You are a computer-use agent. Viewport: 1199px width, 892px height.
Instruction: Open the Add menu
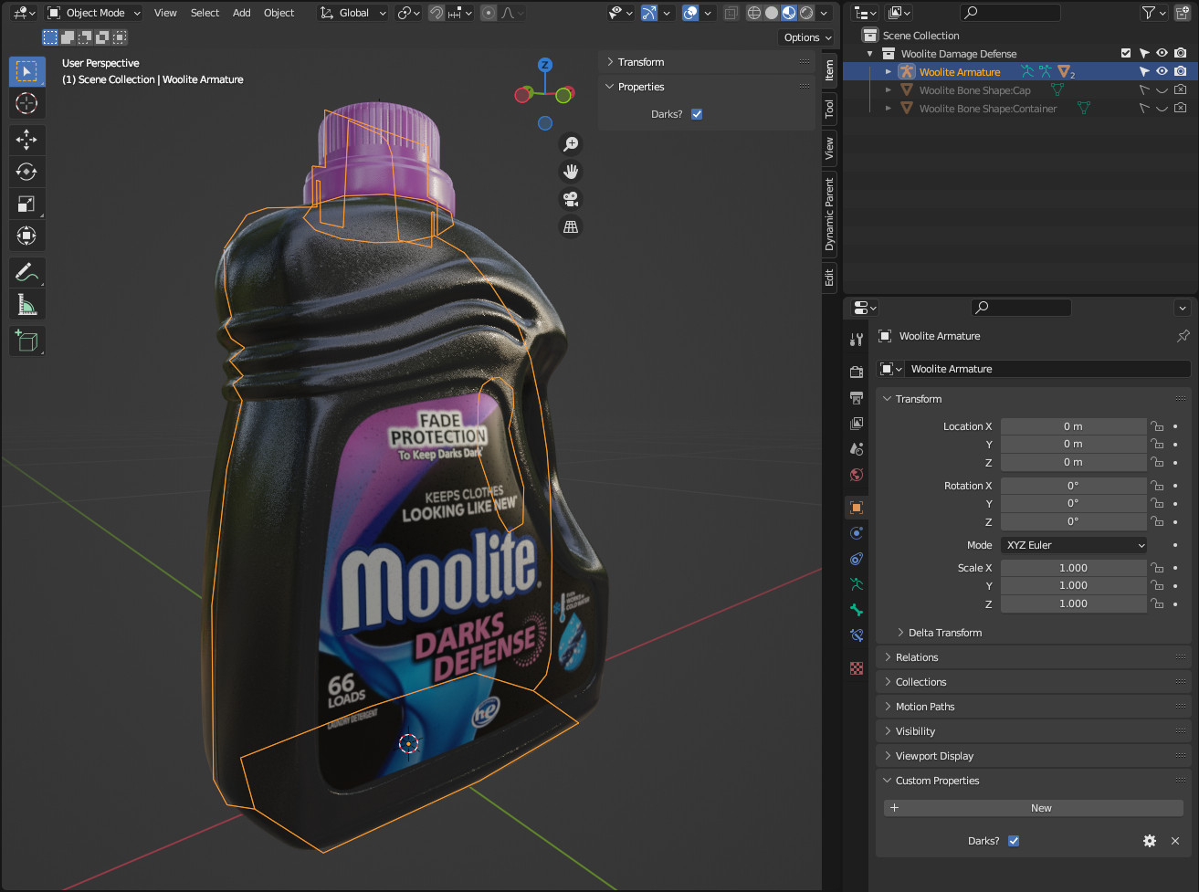(241, 13)
